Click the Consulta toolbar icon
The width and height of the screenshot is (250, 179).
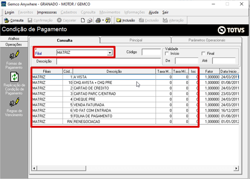tap(7, 20)
